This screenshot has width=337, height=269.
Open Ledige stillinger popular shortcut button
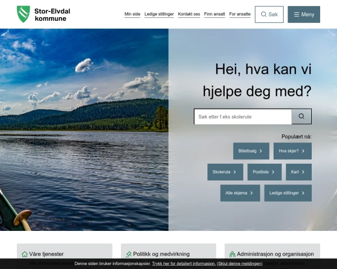point(288,193)
